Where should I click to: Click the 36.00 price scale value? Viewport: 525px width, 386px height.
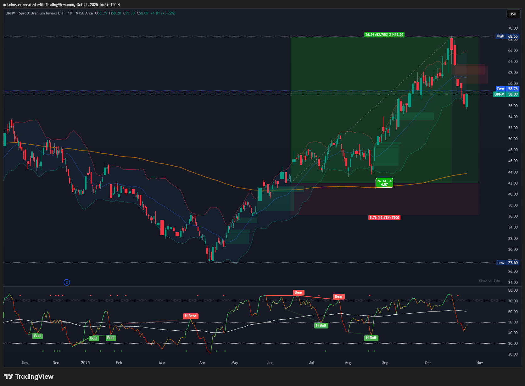pos(513,216)
